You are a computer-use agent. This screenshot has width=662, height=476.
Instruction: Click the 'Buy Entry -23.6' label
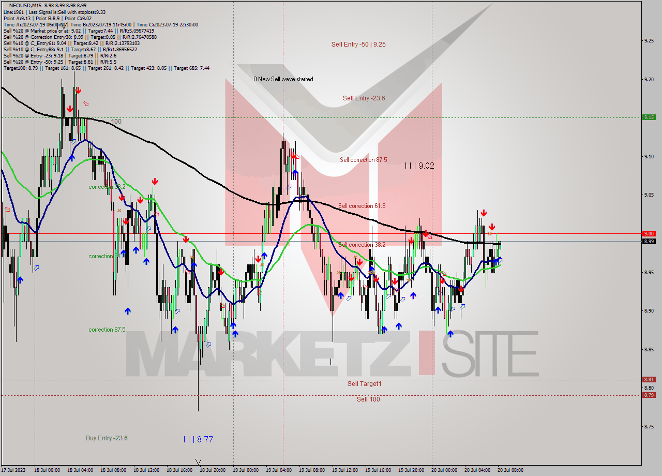[x=107, y=438]
